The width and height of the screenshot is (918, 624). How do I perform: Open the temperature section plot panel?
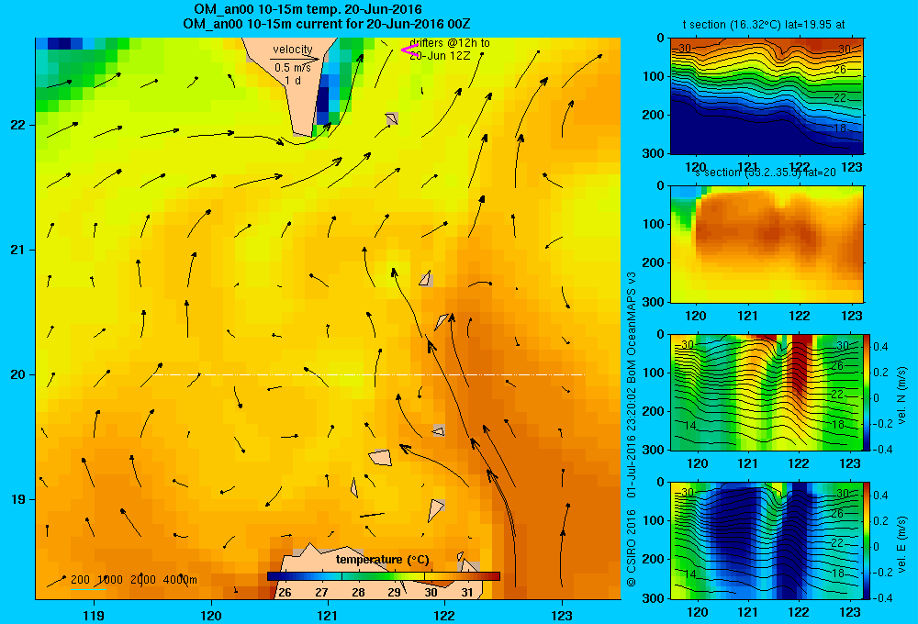767,95
